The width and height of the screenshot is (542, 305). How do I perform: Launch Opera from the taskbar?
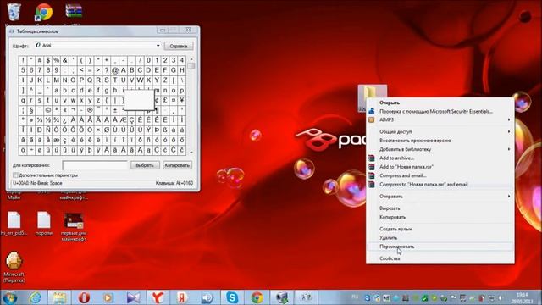(84, 297)
